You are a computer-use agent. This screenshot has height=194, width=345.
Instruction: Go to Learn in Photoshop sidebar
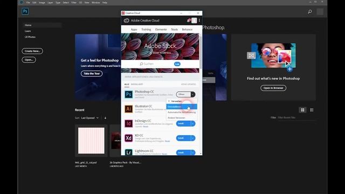(27, 31)
